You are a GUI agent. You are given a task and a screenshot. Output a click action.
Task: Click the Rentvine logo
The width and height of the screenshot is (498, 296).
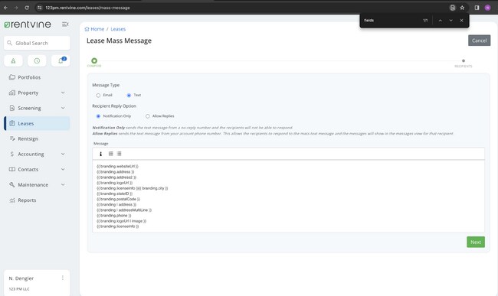(28, 24)
